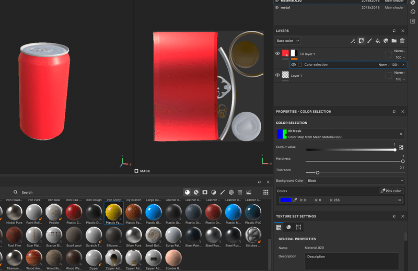
Task: Hide Layer 1
Action: coord(277,75)
